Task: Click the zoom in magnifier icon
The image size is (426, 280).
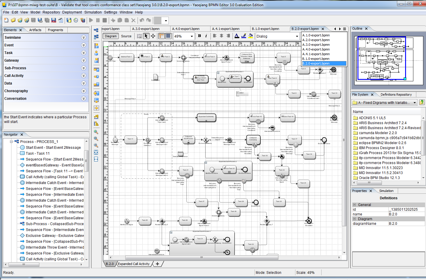Action: tap(96, 132)
